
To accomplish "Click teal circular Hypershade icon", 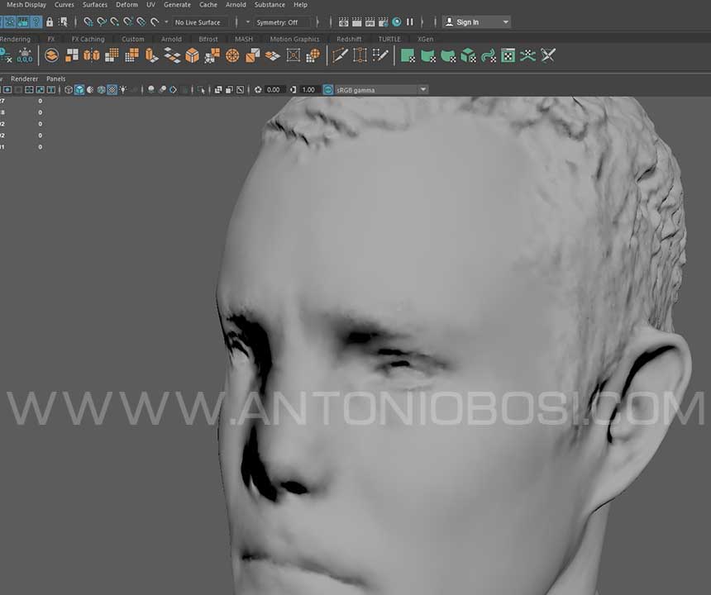I will pyautogui.click(x=397, y=21).
